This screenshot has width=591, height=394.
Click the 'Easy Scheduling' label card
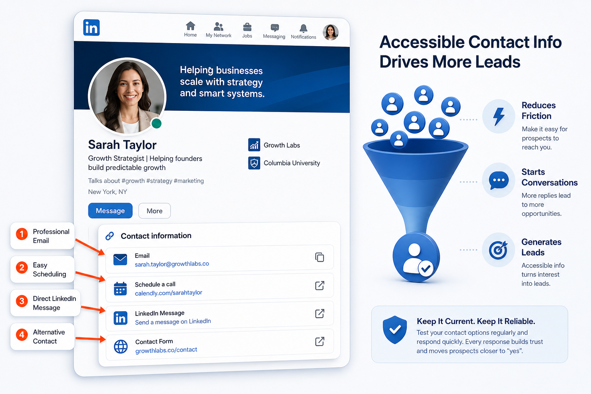coord(42,269)
